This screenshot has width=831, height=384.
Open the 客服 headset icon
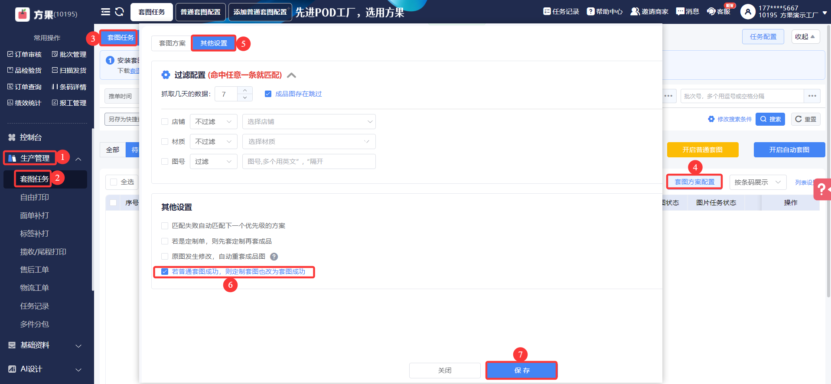(711, 11)
